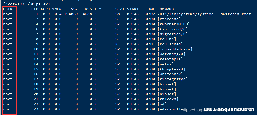
Task: Click the RSS column header
Action: click(88, 9)
